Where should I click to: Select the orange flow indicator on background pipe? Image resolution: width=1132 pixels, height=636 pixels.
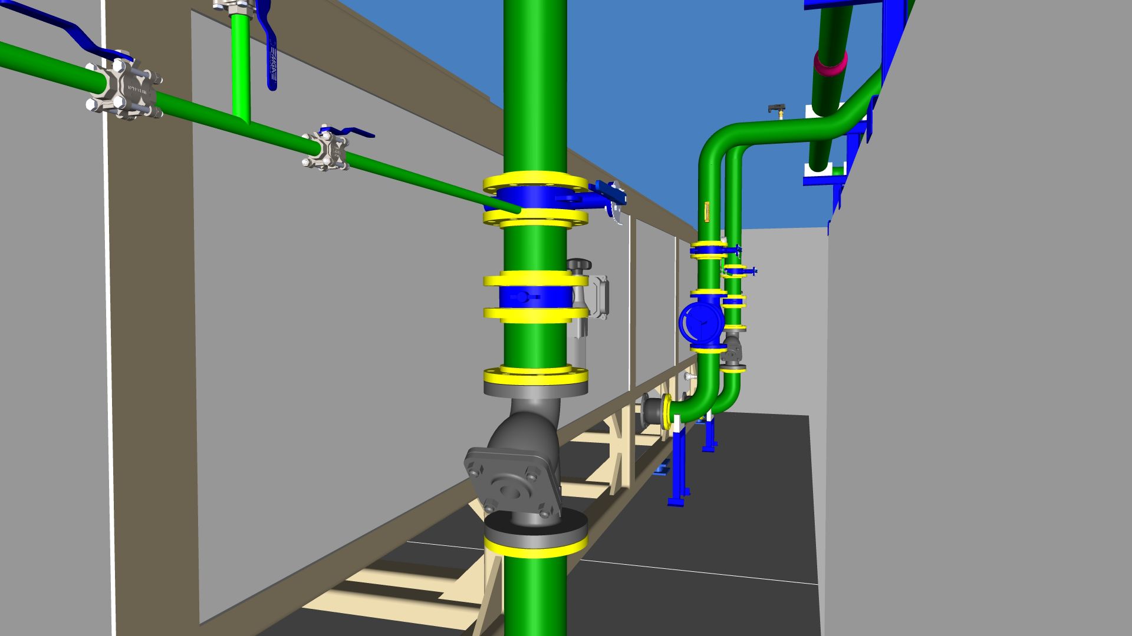click(x=707, y=211)
